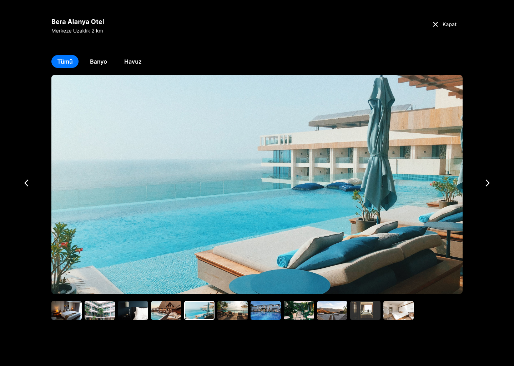The image size is (514, 366).
Task: Select the bright white bedroom thumbnail
Action: tap(398, 310)
